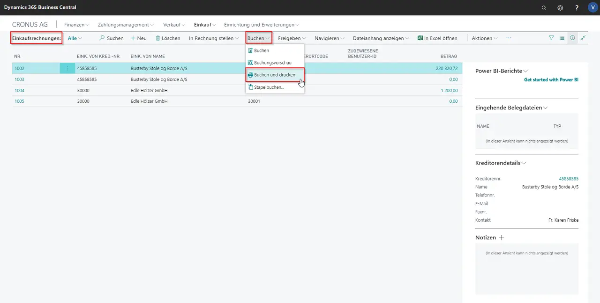Click the search magnifier icon in header
This screenshot has height=303, width=600.
(x=544, y=7)
